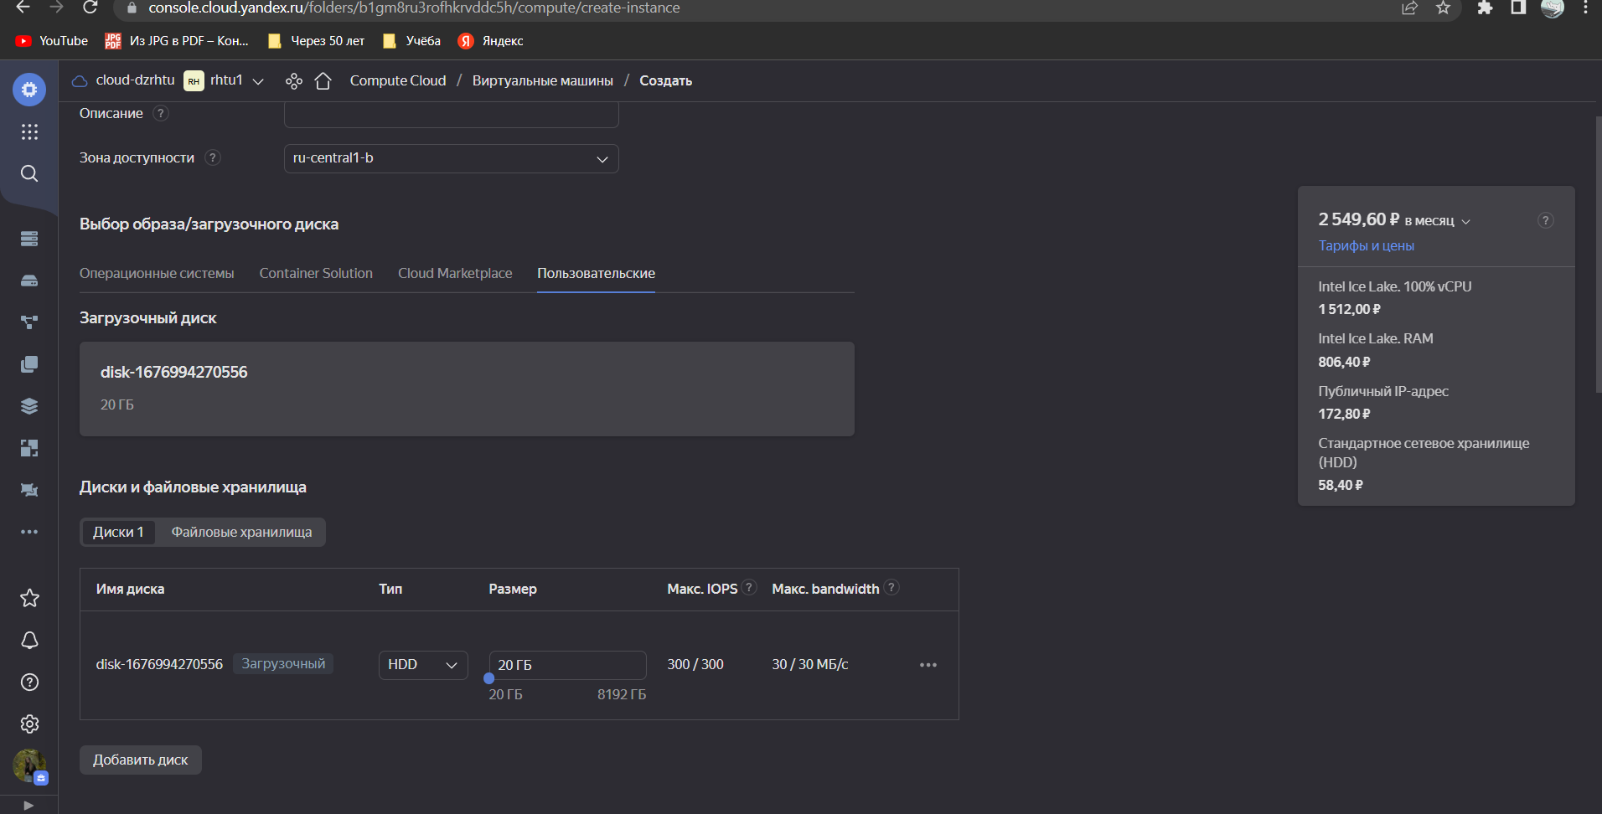
Task: Click the search magnifier in the sidebar
Action: [x=29, y=173]
